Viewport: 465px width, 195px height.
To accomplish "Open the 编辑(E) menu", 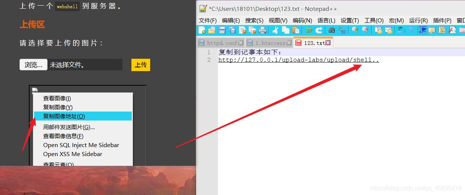I will pos(231,20).
